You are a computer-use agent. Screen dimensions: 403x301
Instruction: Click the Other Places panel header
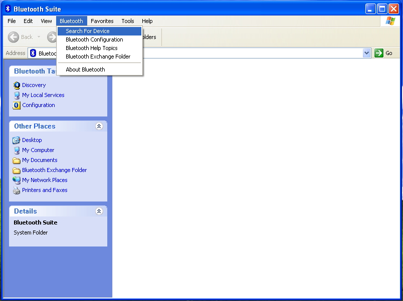point(58,126)
